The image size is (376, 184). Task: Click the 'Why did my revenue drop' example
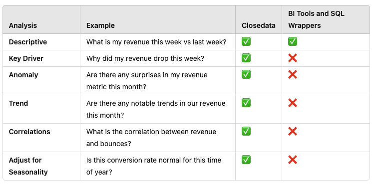click(x=145, y=58)
